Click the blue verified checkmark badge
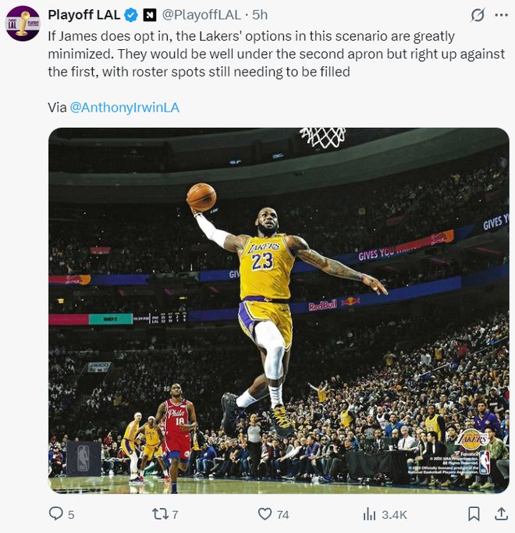 tap(131, 15)
